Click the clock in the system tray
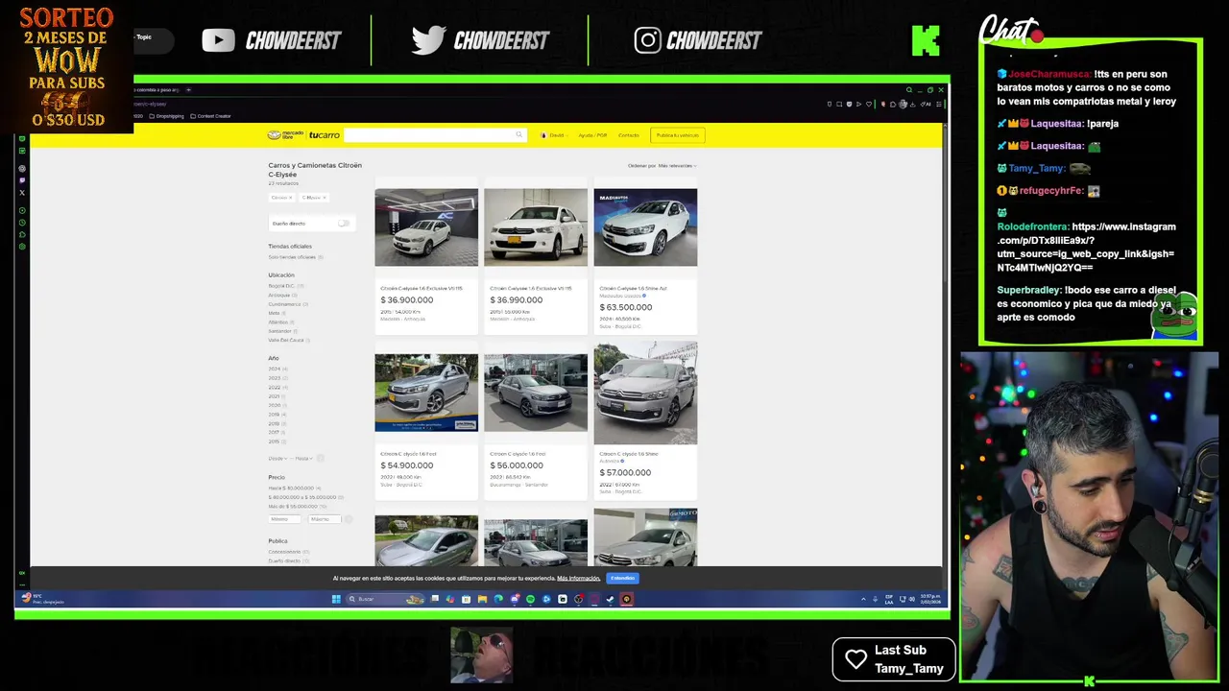This screenshot has width=1229, height=691. pos(930,599)
